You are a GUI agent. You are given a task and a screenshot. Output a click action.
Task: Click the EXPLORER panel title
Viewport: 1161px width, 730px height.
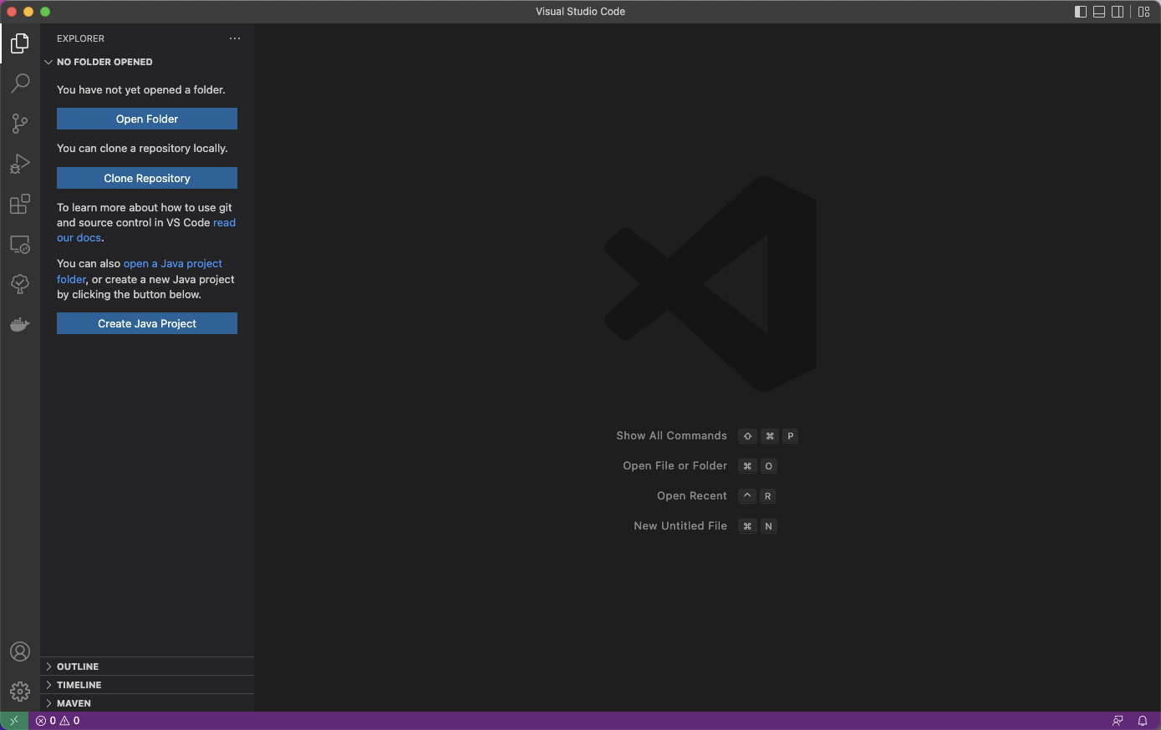click(80, 38)
